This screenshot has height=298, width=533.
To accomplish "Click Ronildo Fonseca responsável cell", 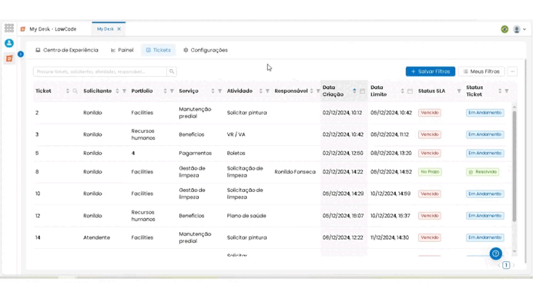I will tap(295, 172).
